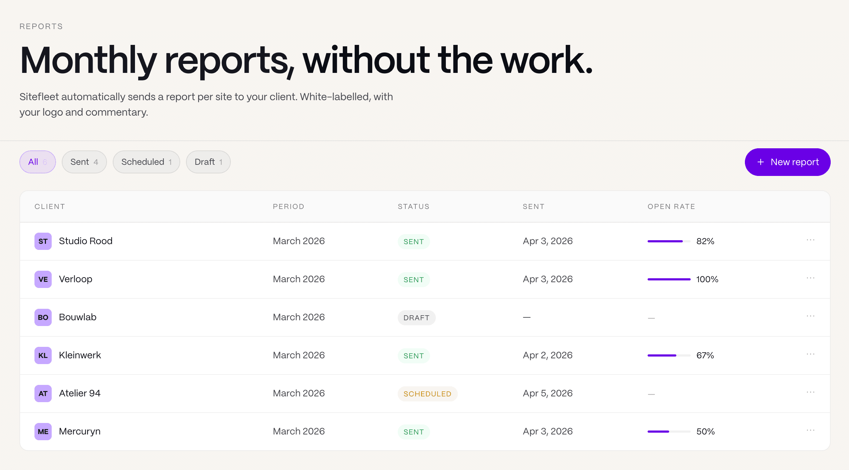849x470 pixels.
Task: Click the plus icon on New report
Action: (x=760, y=162)
